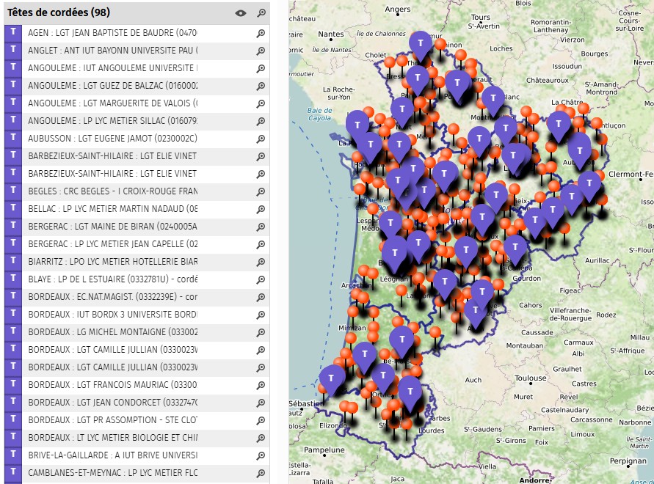Image resolution: width=654 pixels, height=484 pixels.
Task: Click magnifier for ANGLET ANT IUT Bayonn row
Action: [x=261, y=51]
